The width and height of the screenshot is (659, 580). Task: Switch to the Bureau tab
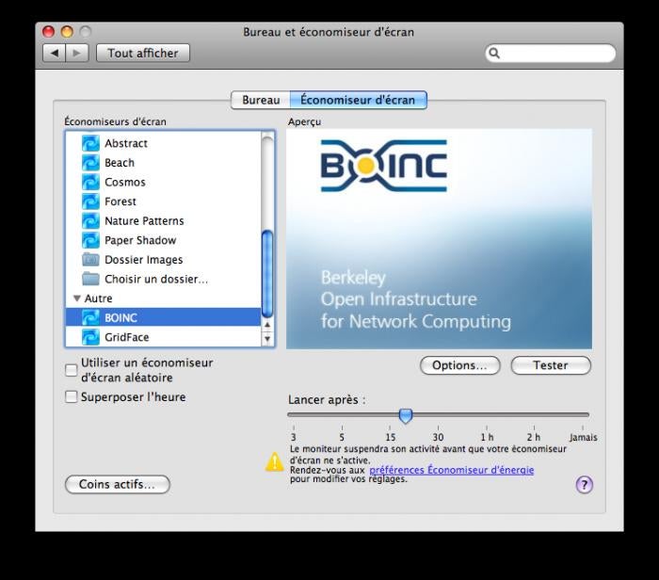[261, 100]
